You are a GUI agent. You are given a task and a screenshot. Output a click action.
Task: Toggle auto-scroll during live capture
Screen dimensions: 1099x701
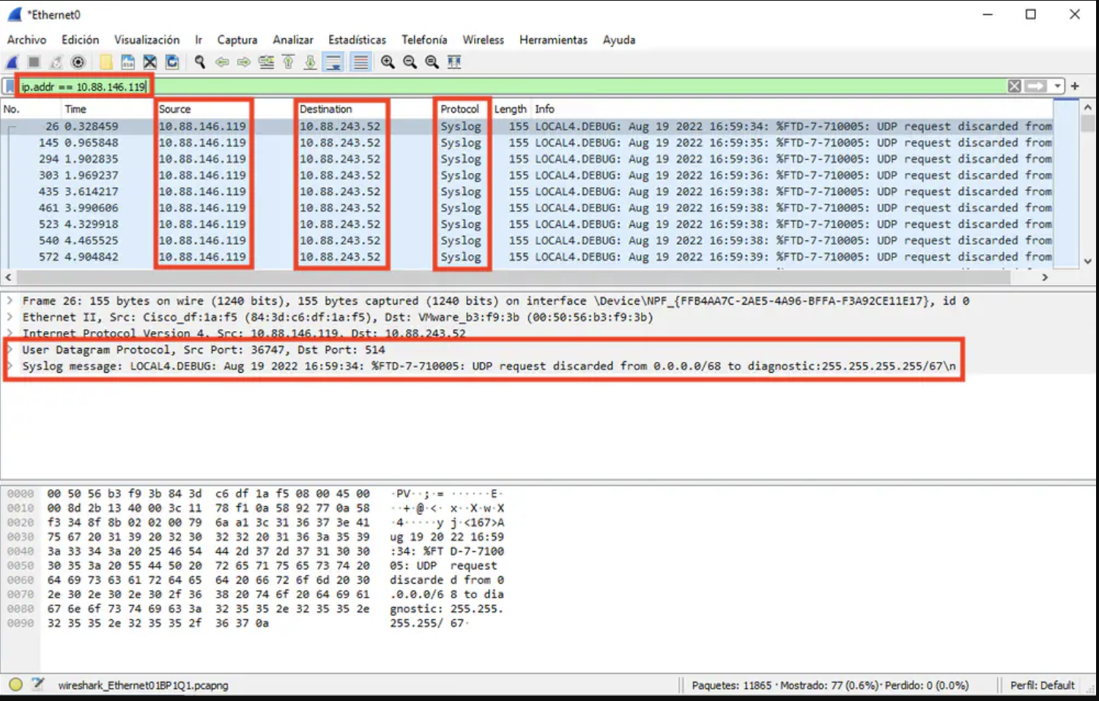[333, 63]
